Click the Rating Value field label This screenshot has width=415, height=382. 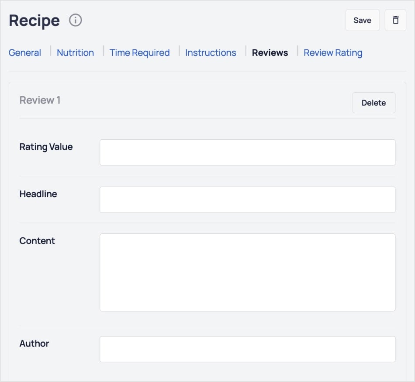46,147
